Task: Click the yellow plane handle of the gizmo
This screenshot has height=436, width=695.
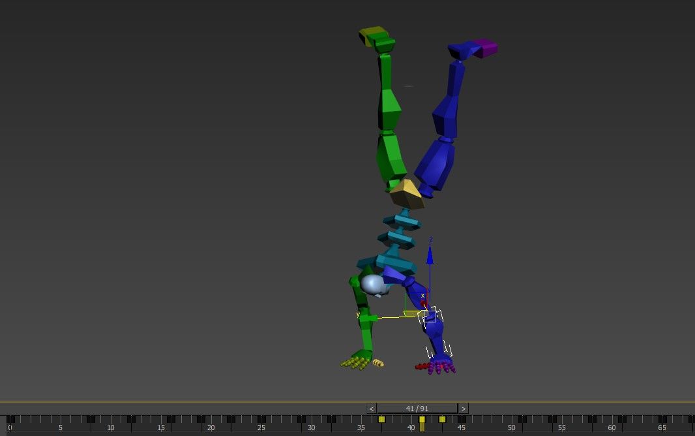Action: click(412, 313)
